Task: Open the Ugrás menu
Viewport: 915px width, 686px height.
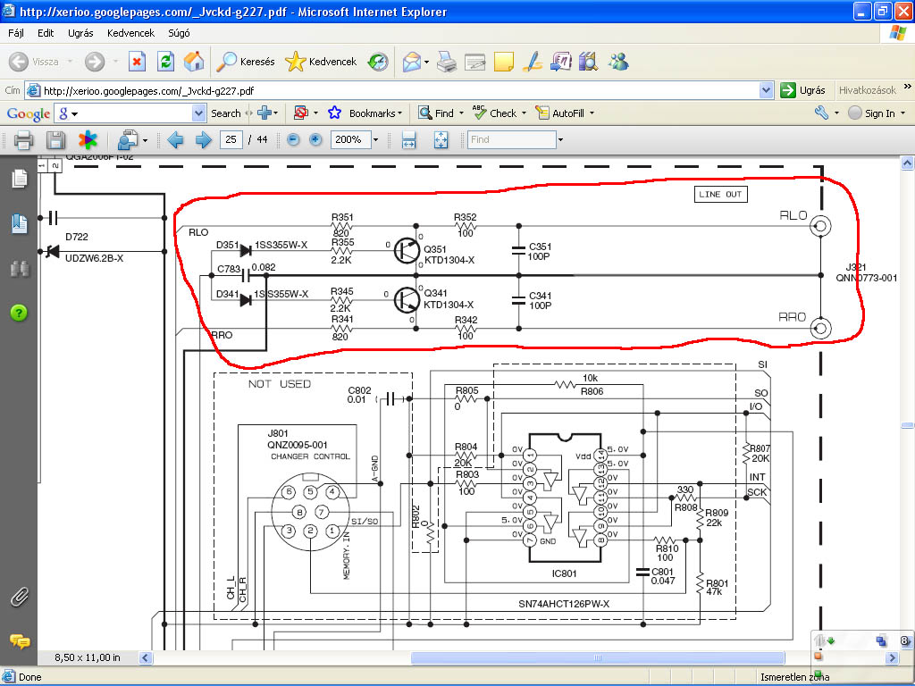Action: point(80,33)
